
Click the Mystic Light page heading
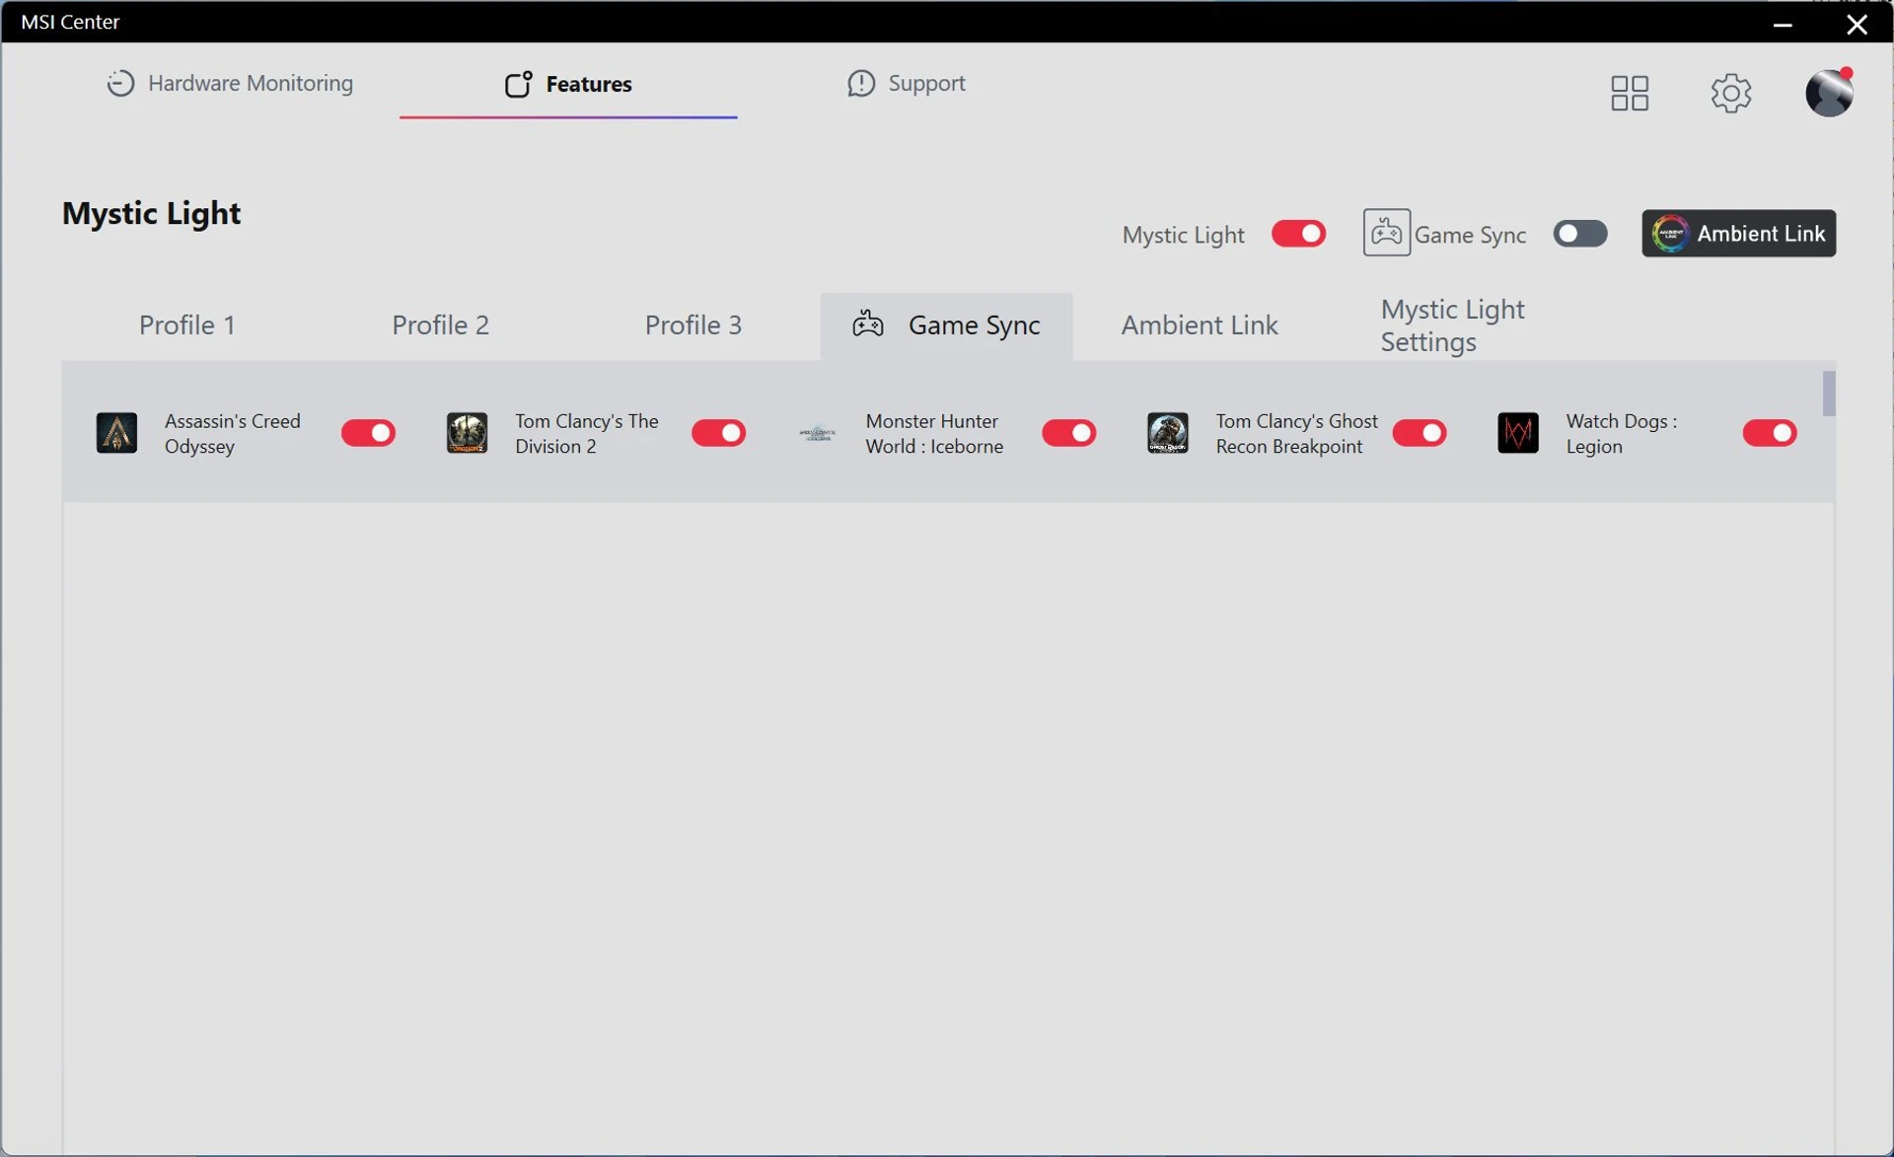151,213
